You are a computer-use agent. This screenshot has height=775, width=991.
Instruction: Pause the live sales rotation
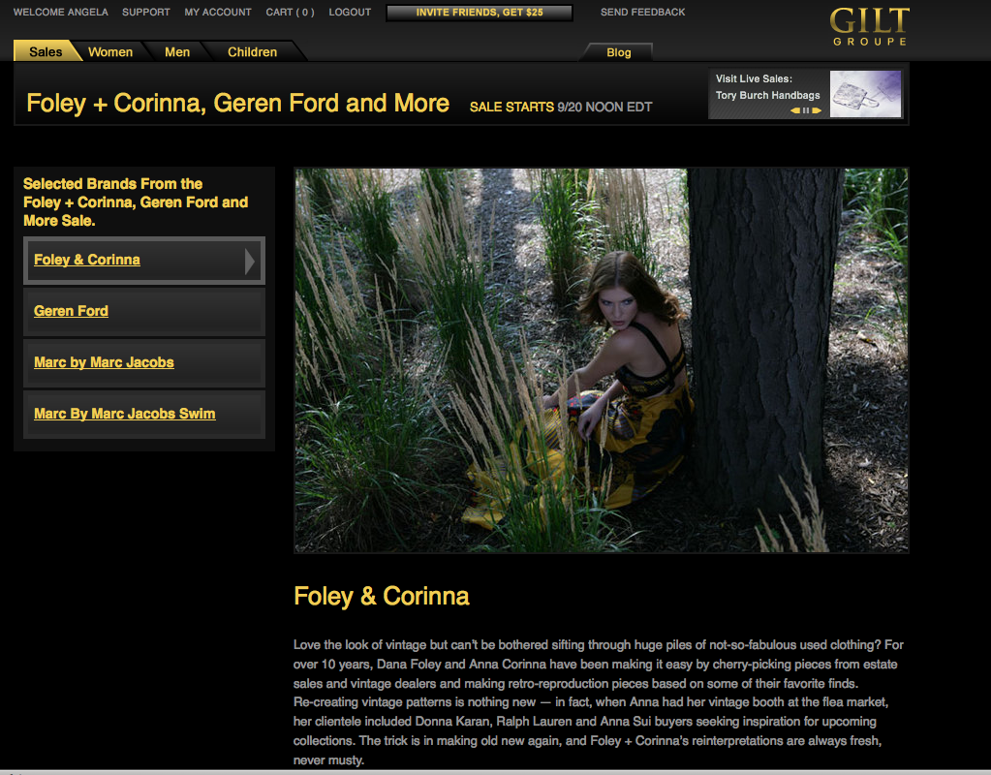806,110
